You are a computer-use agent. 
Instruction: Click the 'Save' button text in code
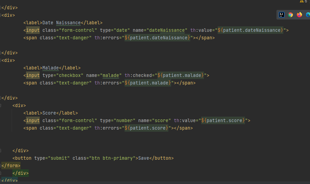(x=143, y=158)
